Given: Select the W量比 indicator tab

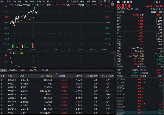Looking at the screenshot, I should pos(24,70).
